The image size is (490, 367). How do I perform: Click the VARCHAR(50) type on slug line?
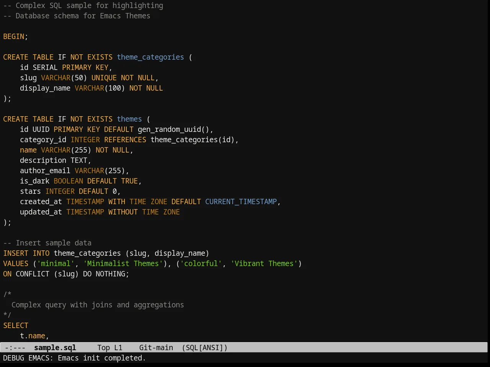[x=64, y=78]
